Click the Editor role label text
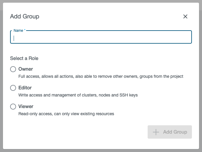Image resolution: width=202 pixels, height=152 pixels. (25, 88)
